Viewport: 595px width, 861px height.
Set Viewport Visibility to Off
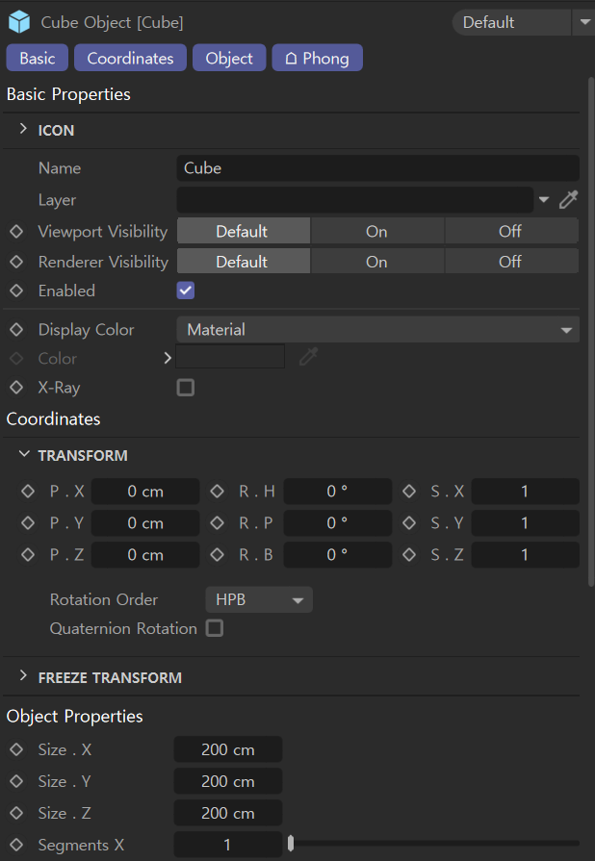click(x=510, y=231)
